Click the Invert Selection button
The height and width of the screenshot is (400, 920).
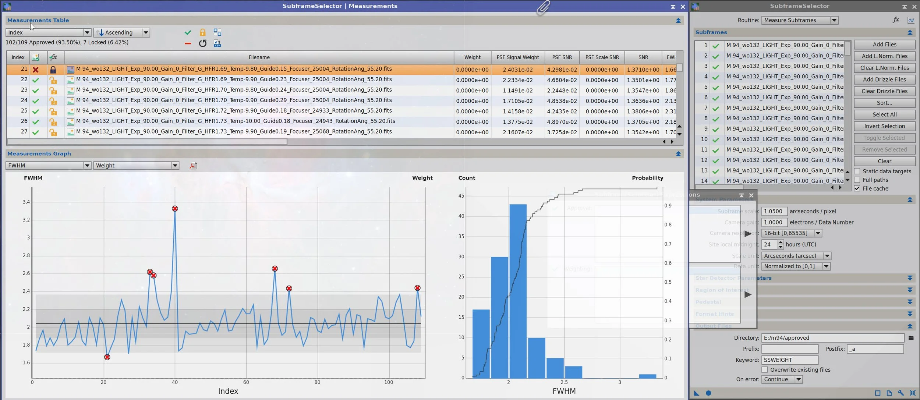tap(885, 126)
